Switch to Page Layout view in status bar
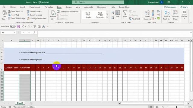This screenshot has width=193, height=108. [157, 107]
